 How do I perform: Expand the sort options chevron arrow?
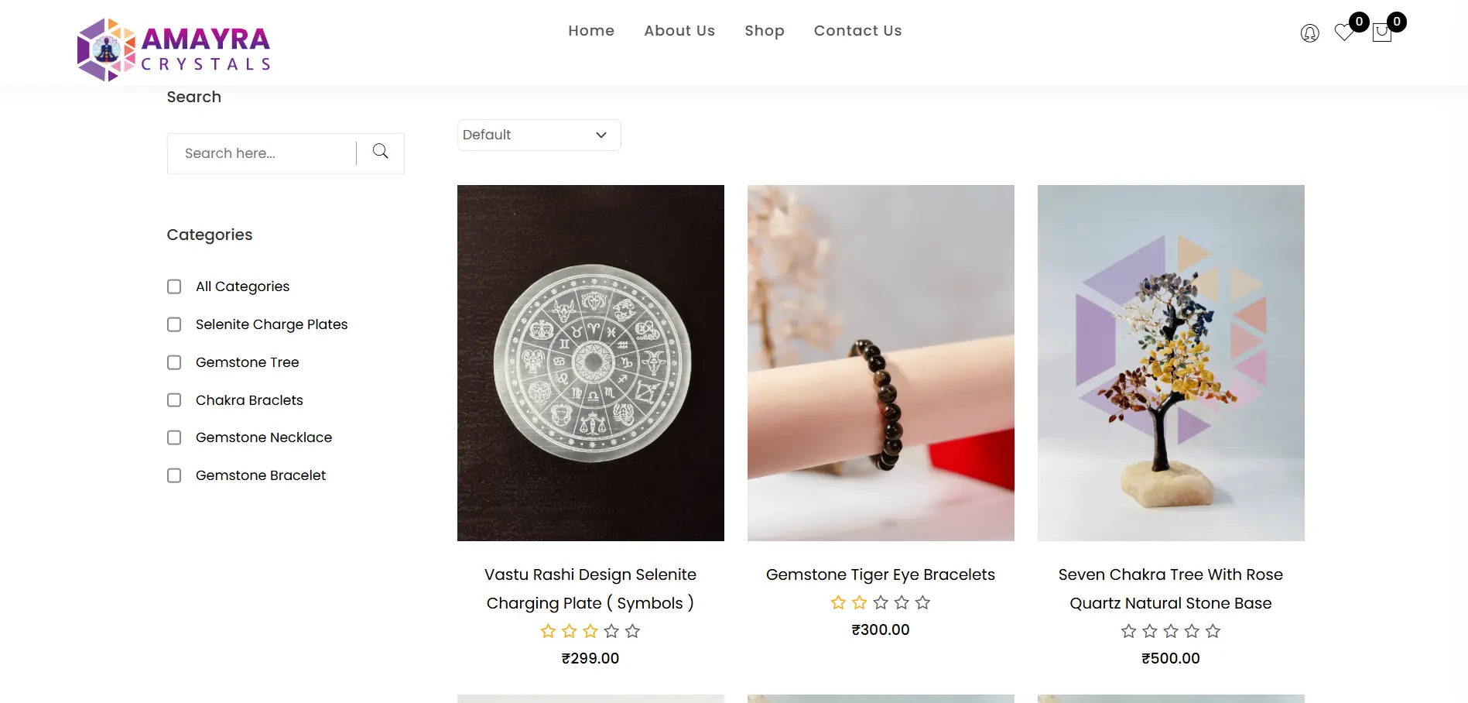[x=601, y=135]
